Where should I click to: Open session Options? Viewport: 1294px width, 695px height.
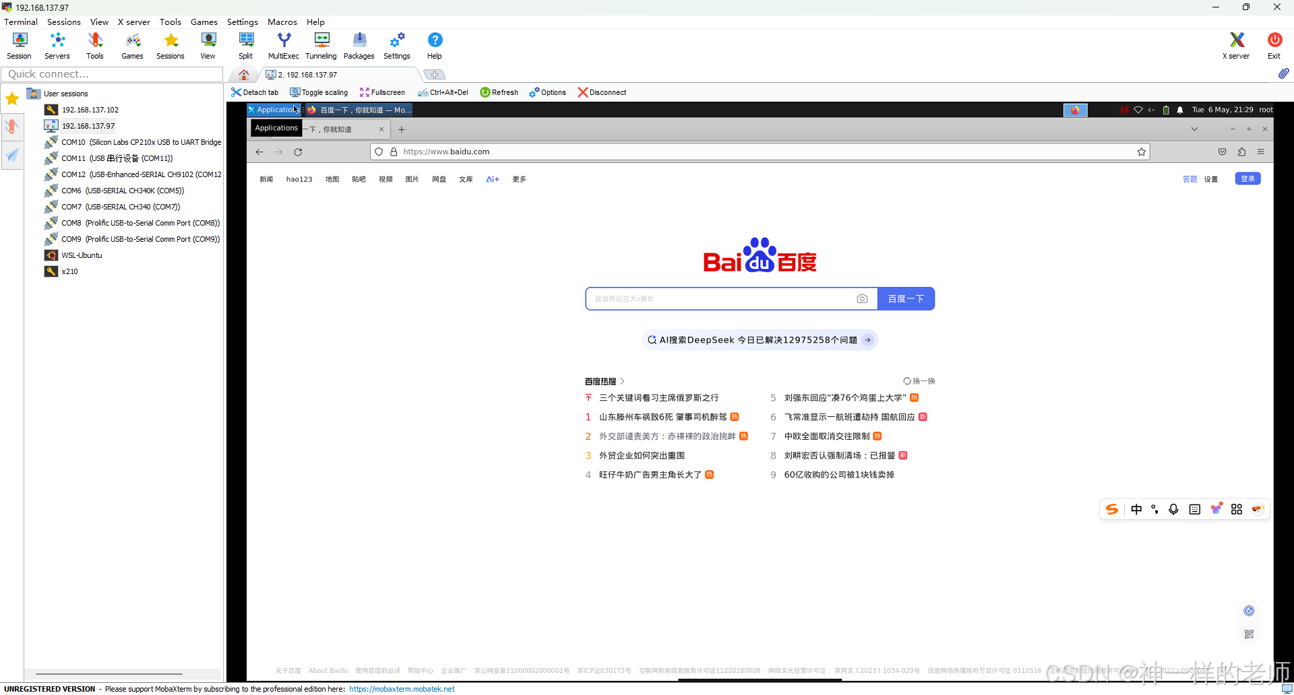(548, 92)
